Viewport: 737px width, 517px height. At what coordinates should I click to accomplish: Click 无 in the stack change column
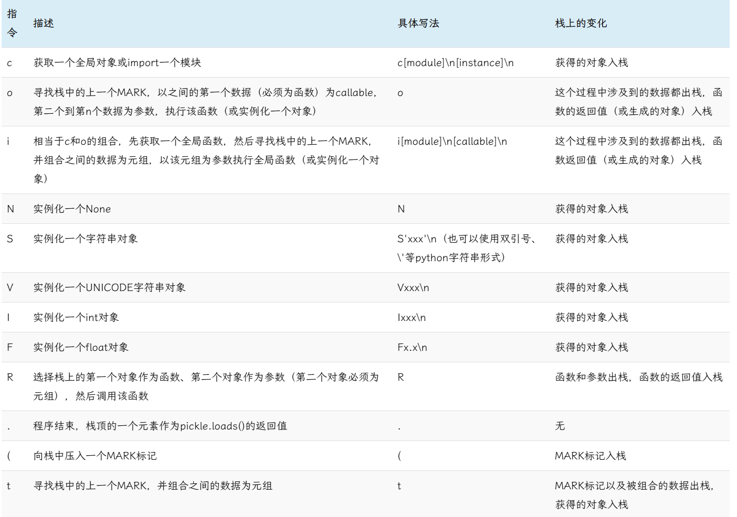tap(560, 426)
